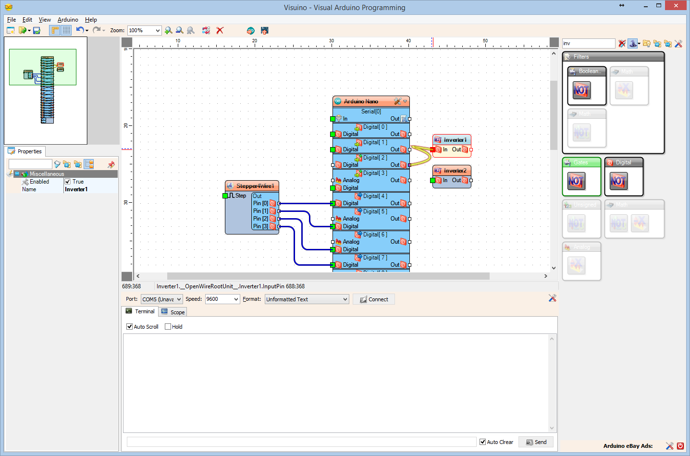Open the Speed 9600 dropdown
Screen dimensions: 690x456
(x=222, y=299)
